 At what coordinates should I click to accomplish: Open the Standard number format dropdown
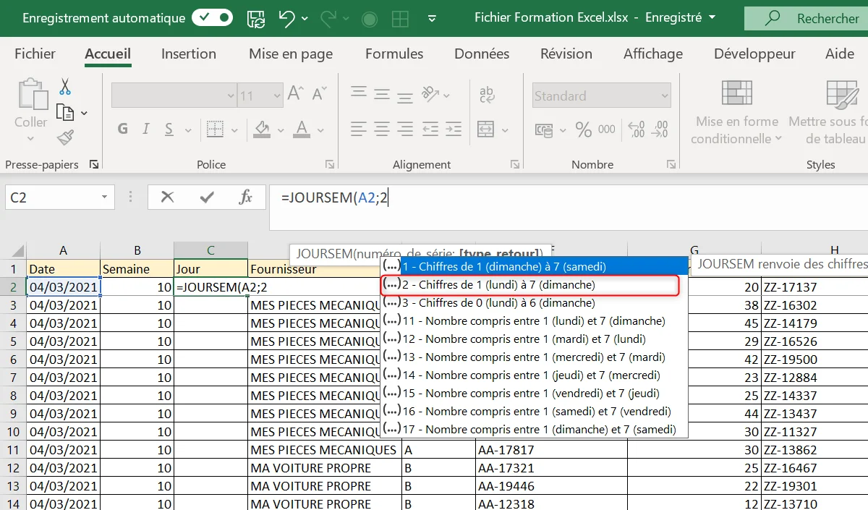pyautogui.click(x=665, y=95)
